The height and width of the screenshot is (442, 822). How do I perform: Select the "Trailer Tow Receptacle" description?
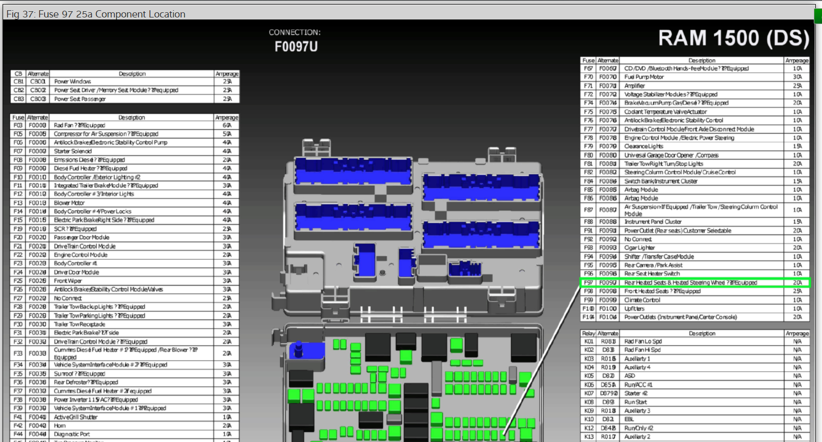tap(80, 324)
